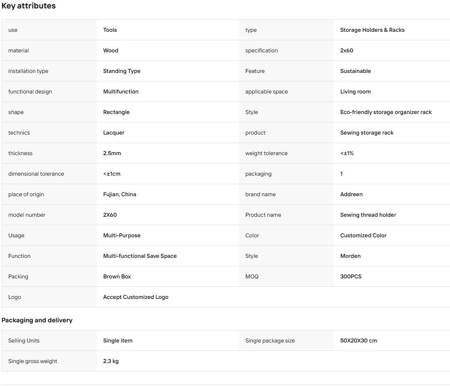This screenshot has width=450, height=386.
Task: Click the Multi-functional Save Space value
Action: tap(140, 256)
